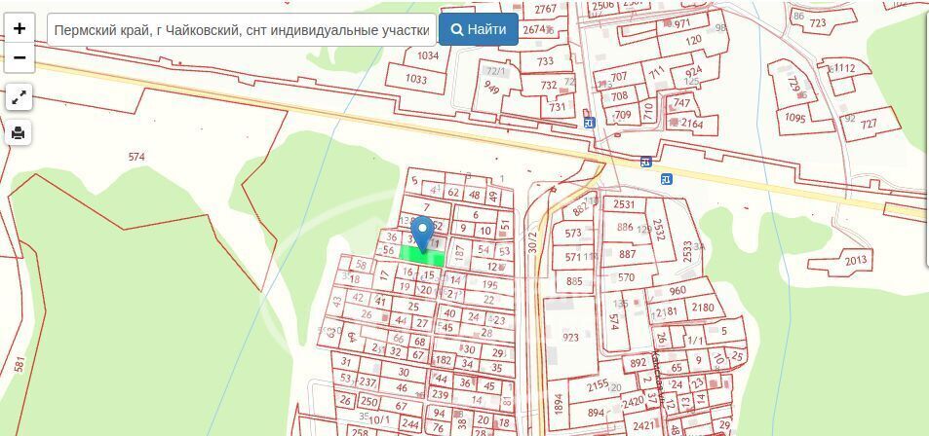929x436 pixels.
Task: Click parcel 187 beside the highlighted plot
Action: [x=460, y=250]
